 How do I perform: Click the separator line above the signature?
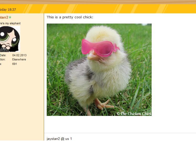coord(120,133)
